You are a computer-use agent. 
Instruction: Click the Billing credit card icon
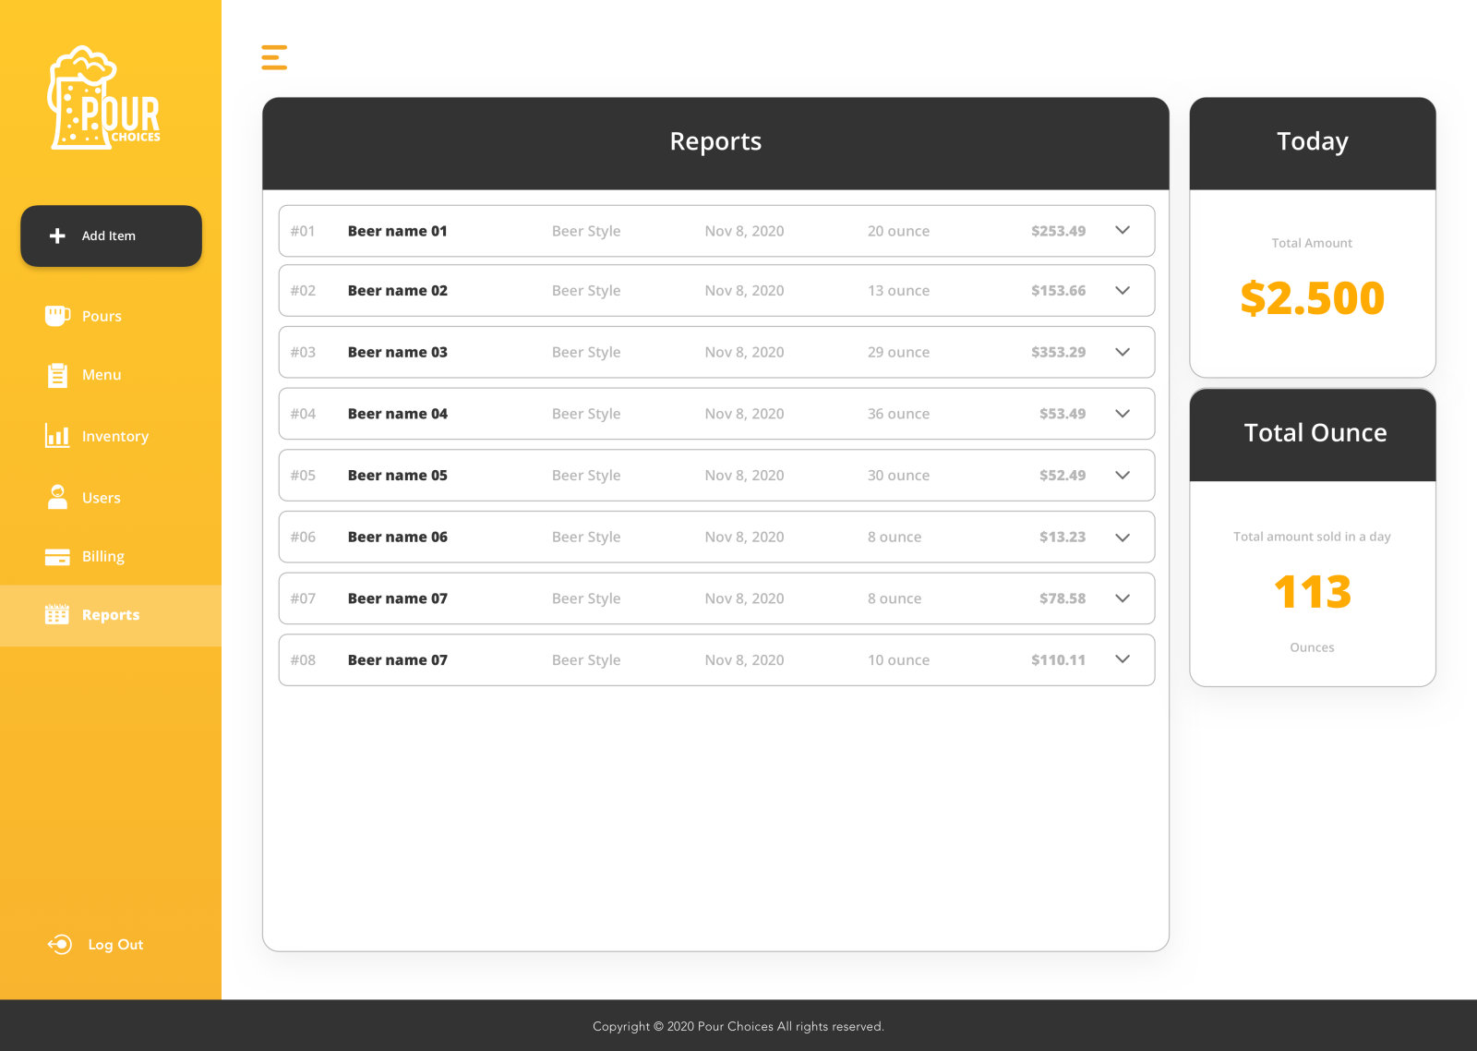tap(57, 557)
